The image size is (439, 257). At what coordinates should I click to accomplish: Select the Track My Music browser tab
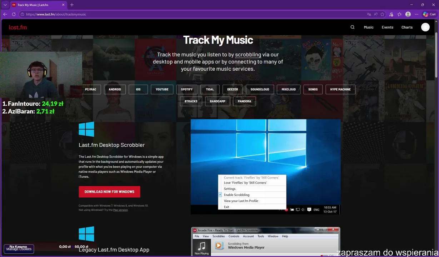[38, 5]
